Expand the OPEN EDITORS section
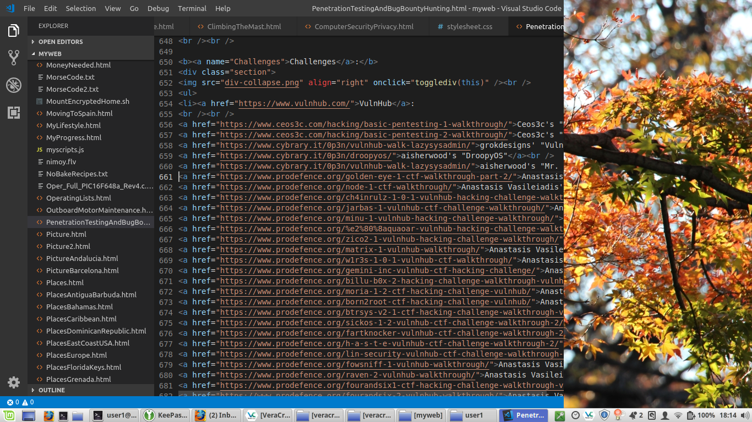The image size is (752, 422). tap(61, 41)
